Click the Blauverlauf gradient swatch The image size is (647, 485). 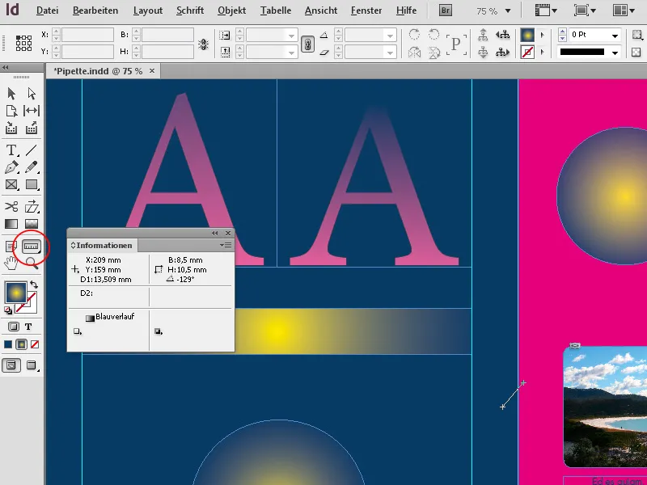[91, 318]
